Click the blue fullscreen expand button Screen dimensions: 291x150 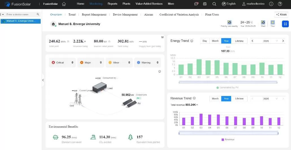285,24
